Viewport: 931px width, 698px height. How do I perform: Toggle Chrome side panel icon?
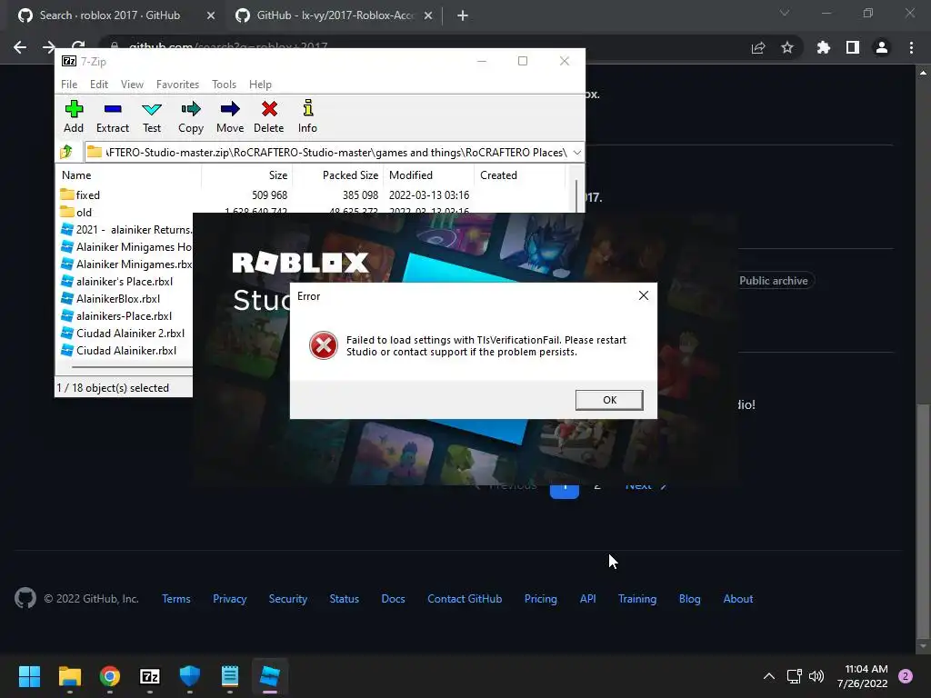pyautogui.click(x=853, y=47)
